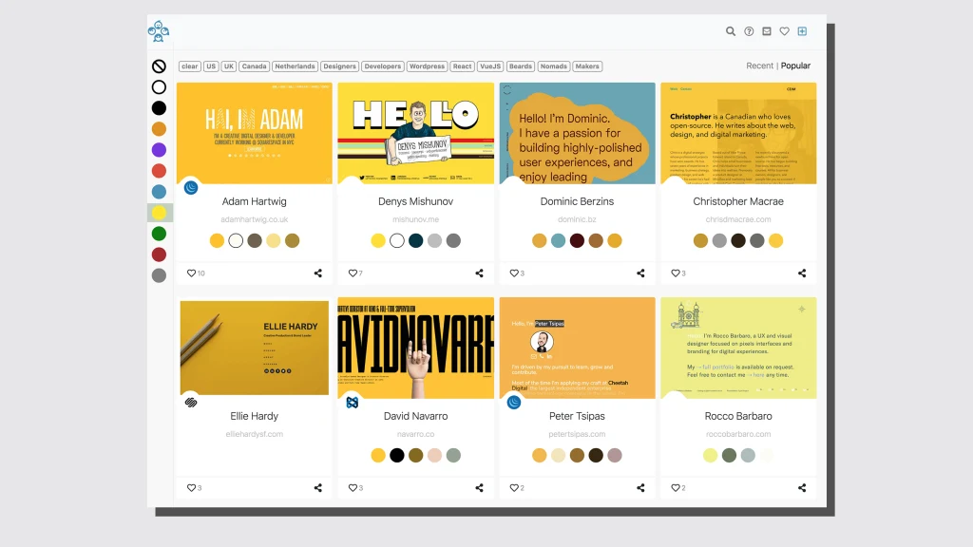Switch sorting to Recent

point(760,66)
